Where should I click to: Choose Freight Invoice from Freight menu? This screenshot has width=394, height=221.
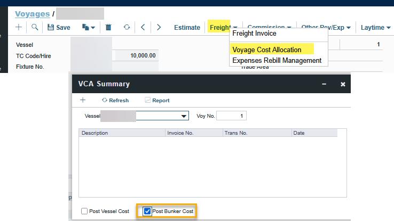(x=254, y=34)
